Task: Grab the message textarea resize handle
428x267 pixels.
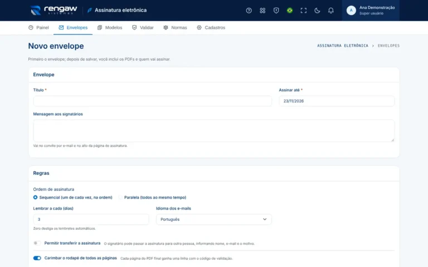Action: (x=392, y=140)
